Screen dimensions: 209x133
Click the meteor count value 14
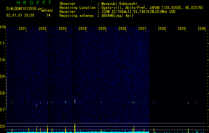click(x=49, y=15)
